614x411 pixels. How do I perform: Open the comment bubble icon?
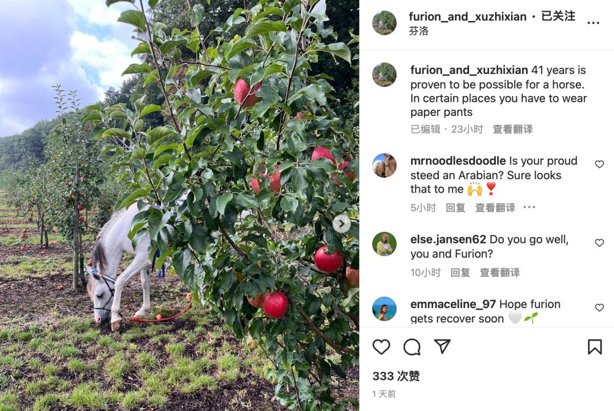point(412,347)
